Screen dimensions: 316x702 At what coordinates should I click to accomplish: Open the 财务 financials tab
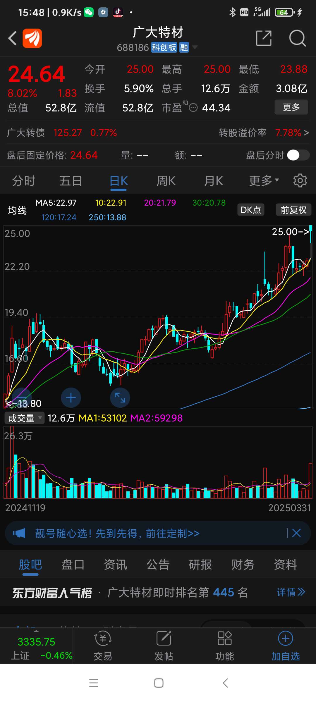point(243,565)
